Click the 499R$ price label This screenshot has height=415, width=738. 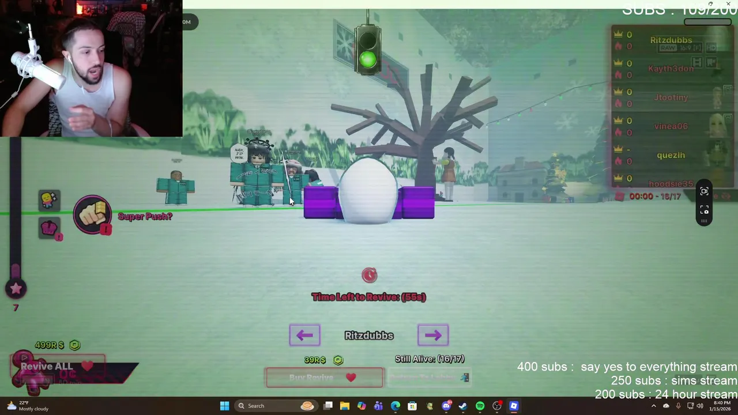(x=50, y=345)
